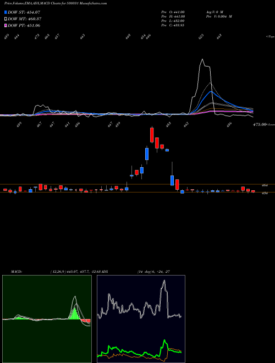Click the 475.00 price axis label
275x363 pixels.
coord(260,124)
